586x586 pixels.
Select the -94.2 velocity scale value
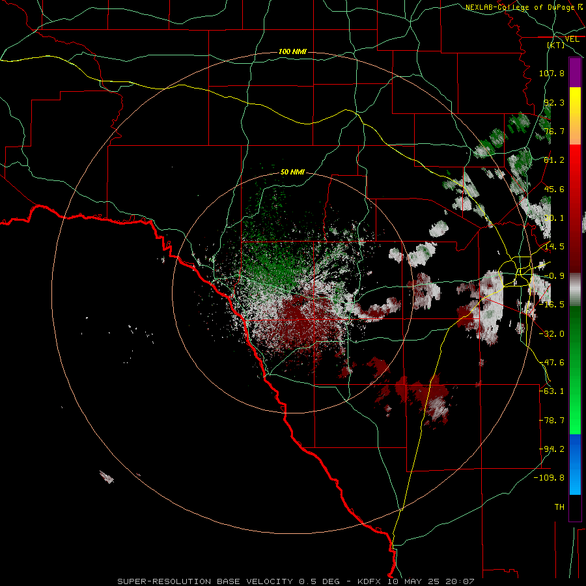point(551,449)
